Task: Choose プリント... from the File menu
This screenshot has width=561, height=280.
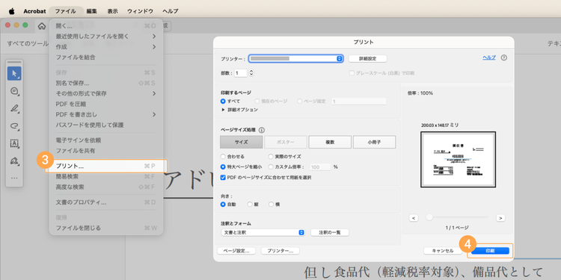Action: tap(106, 166)
